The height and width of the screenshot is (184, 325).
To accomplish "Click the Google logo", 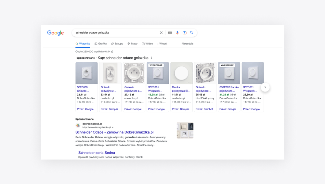I will [x=56, y=33].
